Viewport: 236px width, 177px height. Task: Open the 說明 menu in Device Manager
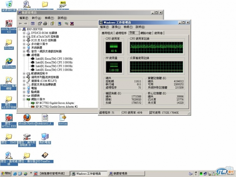(x=62, y=18)
